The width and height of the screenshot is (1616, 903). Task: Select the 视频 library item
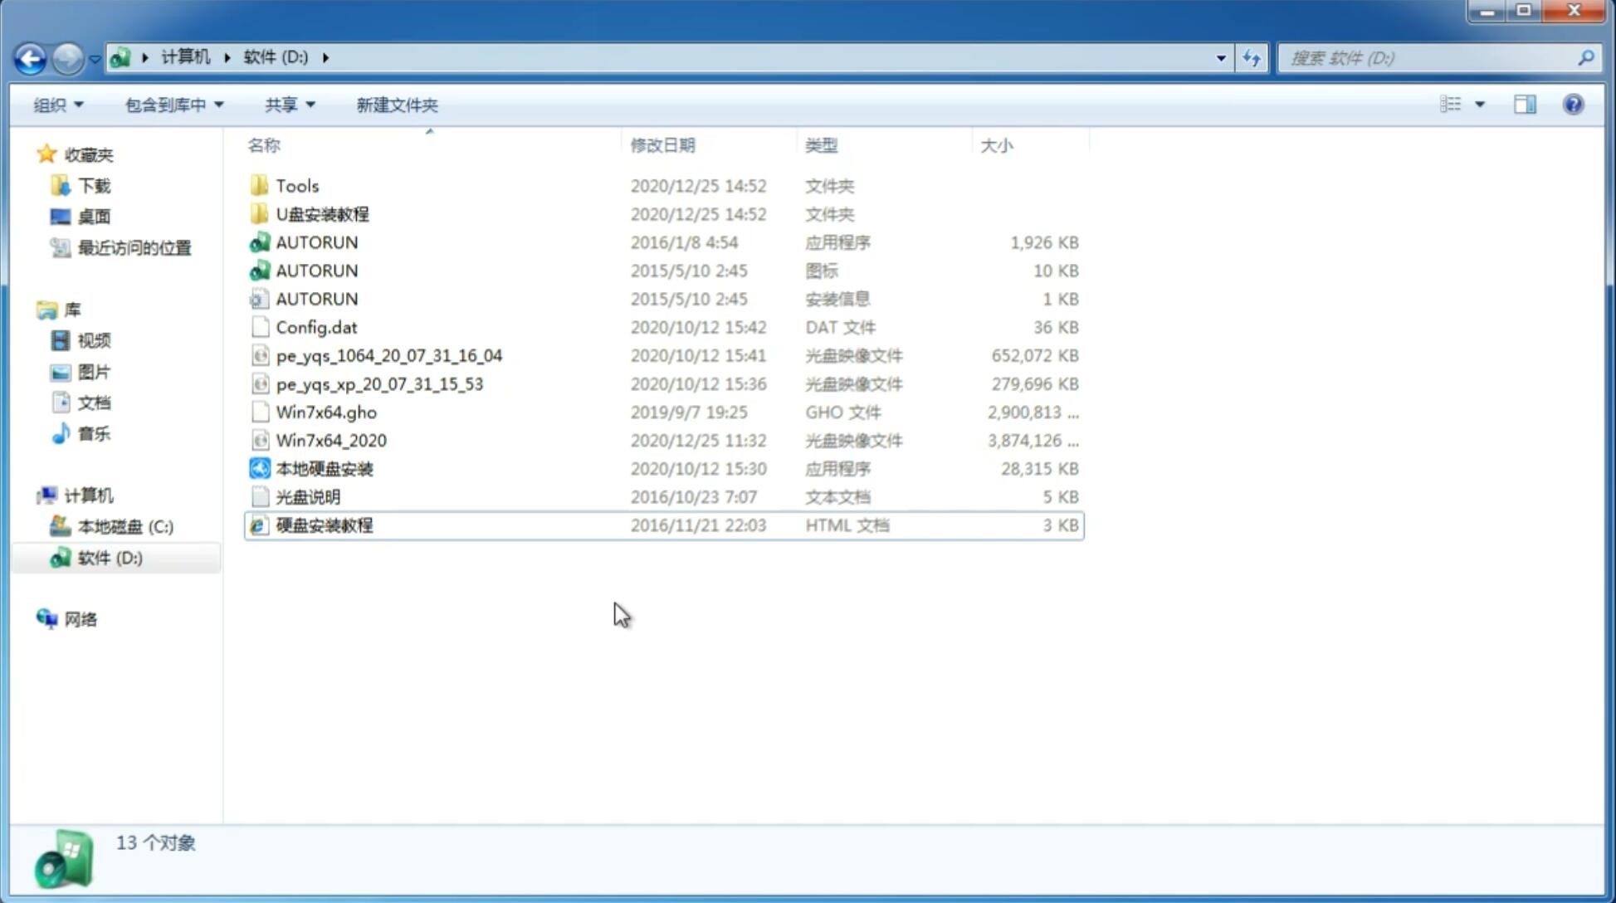click(95, 340)
